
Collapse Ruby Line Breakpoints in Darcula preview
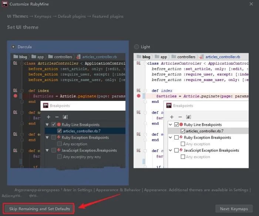pos(47,125)
